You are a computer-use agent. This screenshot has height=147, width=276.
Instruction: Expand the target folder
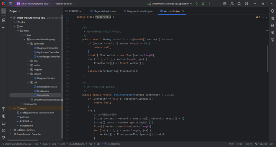coord(14,108)
